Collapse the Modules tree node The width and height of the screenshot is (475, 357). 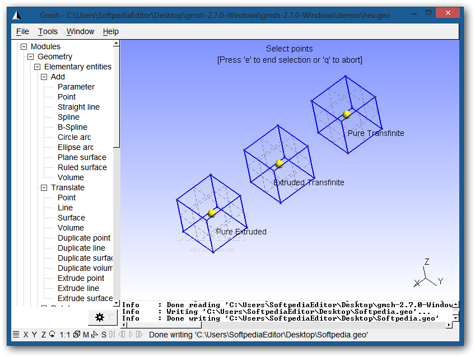point(24,46)
